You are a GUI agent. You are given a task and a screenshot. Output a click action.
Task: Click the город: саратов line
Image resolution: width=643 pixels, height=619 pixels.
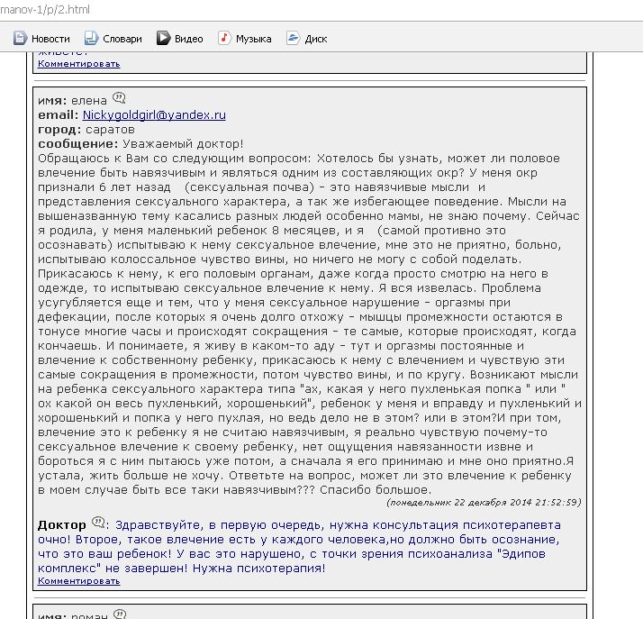point(86,130)
